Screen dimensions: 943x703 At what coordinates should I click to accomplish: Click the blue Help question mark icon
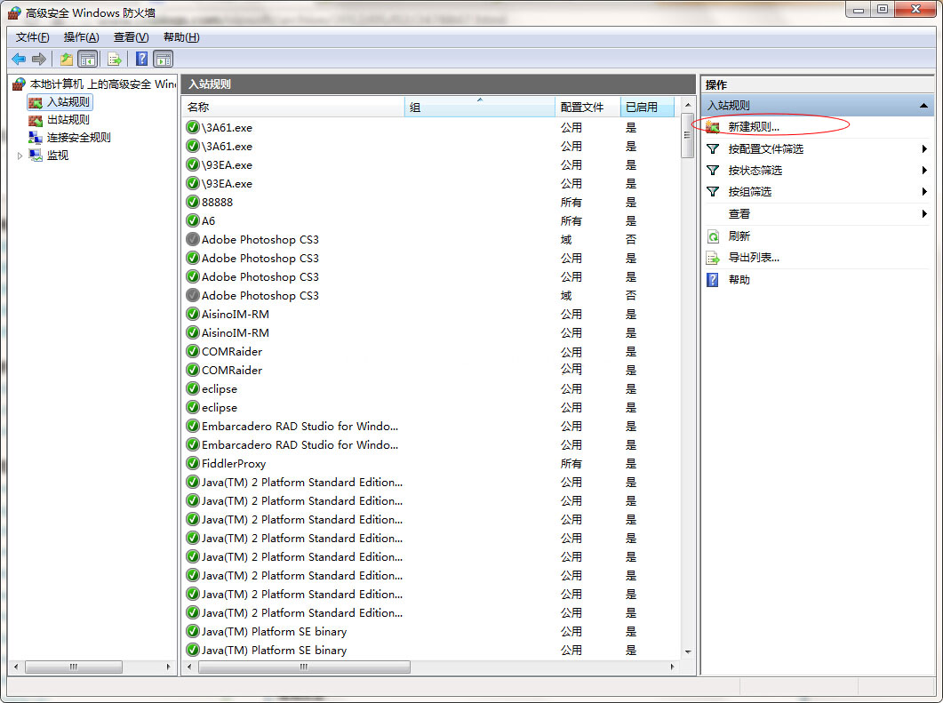(141, 59)
